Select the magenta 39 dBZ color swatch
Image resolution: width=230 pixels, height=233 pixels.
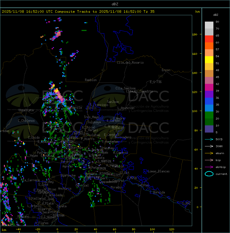point(209,87)
